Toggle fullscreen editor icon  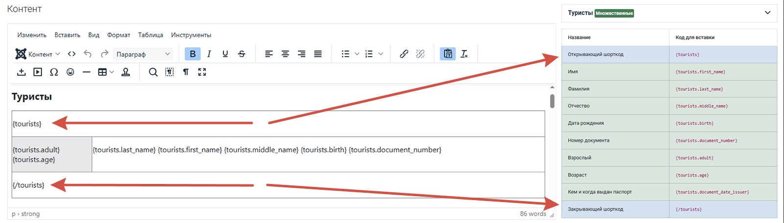click(202, 72)
